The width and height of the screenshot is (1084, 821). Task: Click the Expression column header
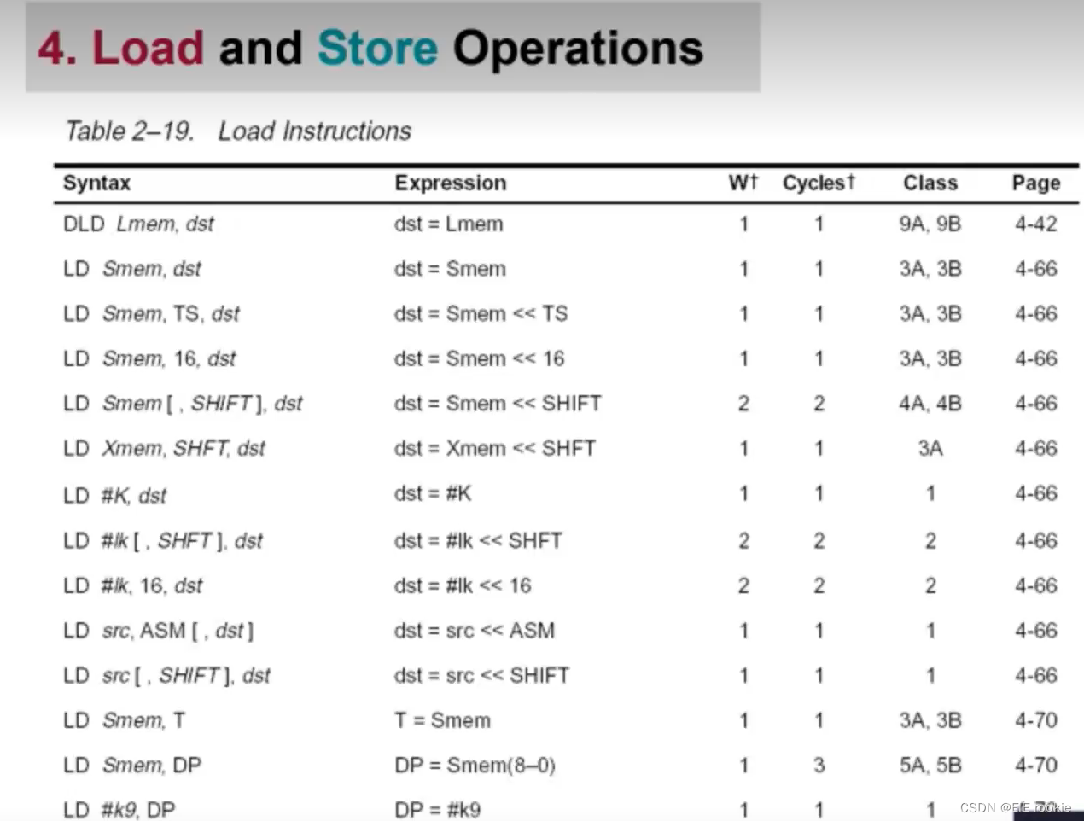click(450, 183)
